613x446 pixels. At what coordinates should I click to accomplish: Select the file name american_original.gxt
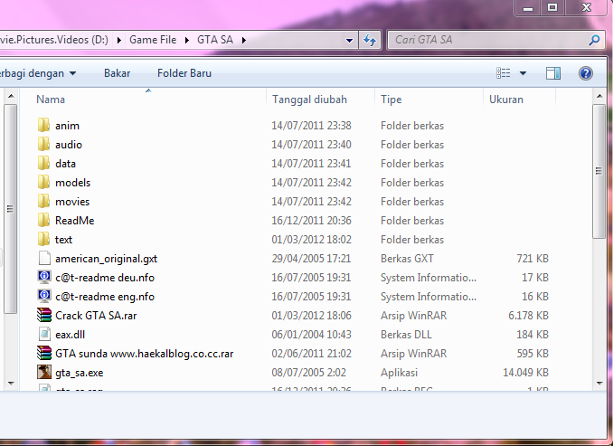[107, 259]
